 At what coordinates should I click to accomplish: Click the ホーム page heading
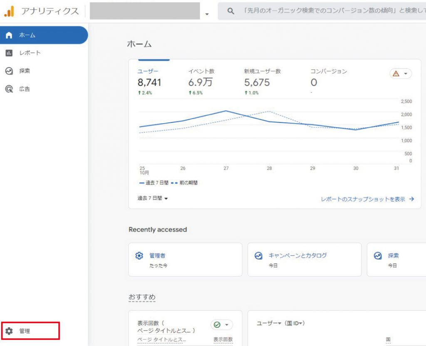pyautogui.click(x=139, y=44)
